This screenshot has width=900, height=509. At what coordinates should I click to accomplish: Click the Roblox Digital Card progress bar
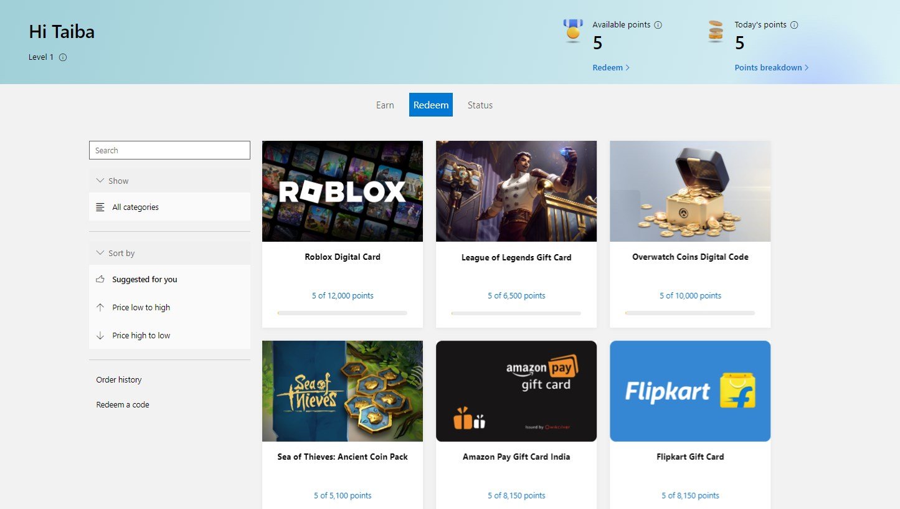(342, 313)
